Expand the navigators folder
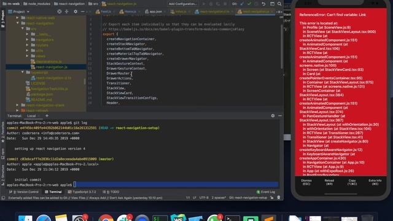This screenshot has height=221, width=393. pos(27,39)
